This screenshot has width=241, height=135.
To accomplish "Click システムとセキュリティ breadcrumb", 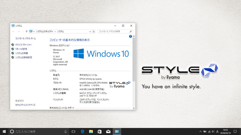I will 45,31.
